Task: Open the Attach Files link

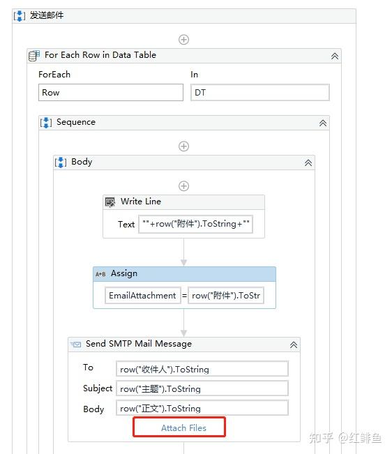Action: [x=183, y=427]
